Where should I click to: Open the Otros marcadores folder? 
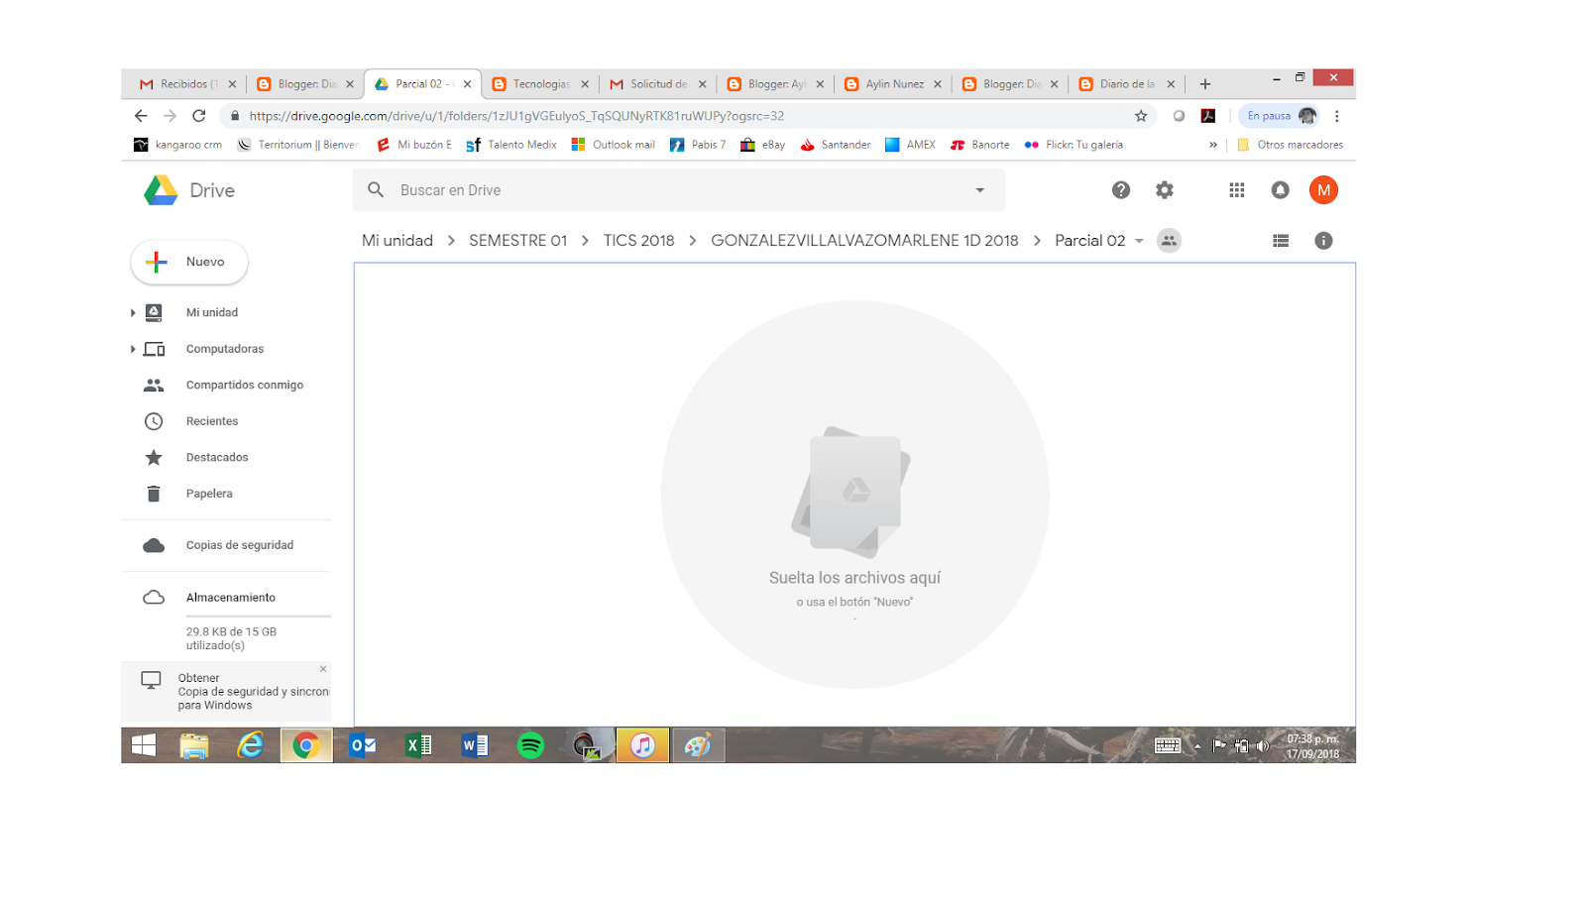1291,145
